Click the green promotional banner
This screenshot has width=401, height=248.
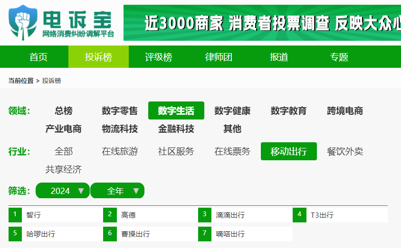[x=262, y=23]
